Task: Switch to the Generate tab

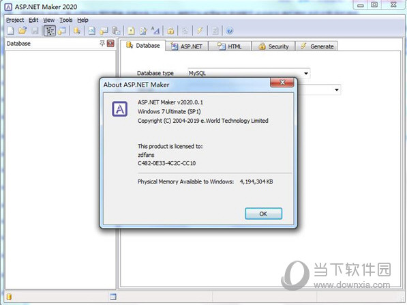Action: (x=317, y=46)
